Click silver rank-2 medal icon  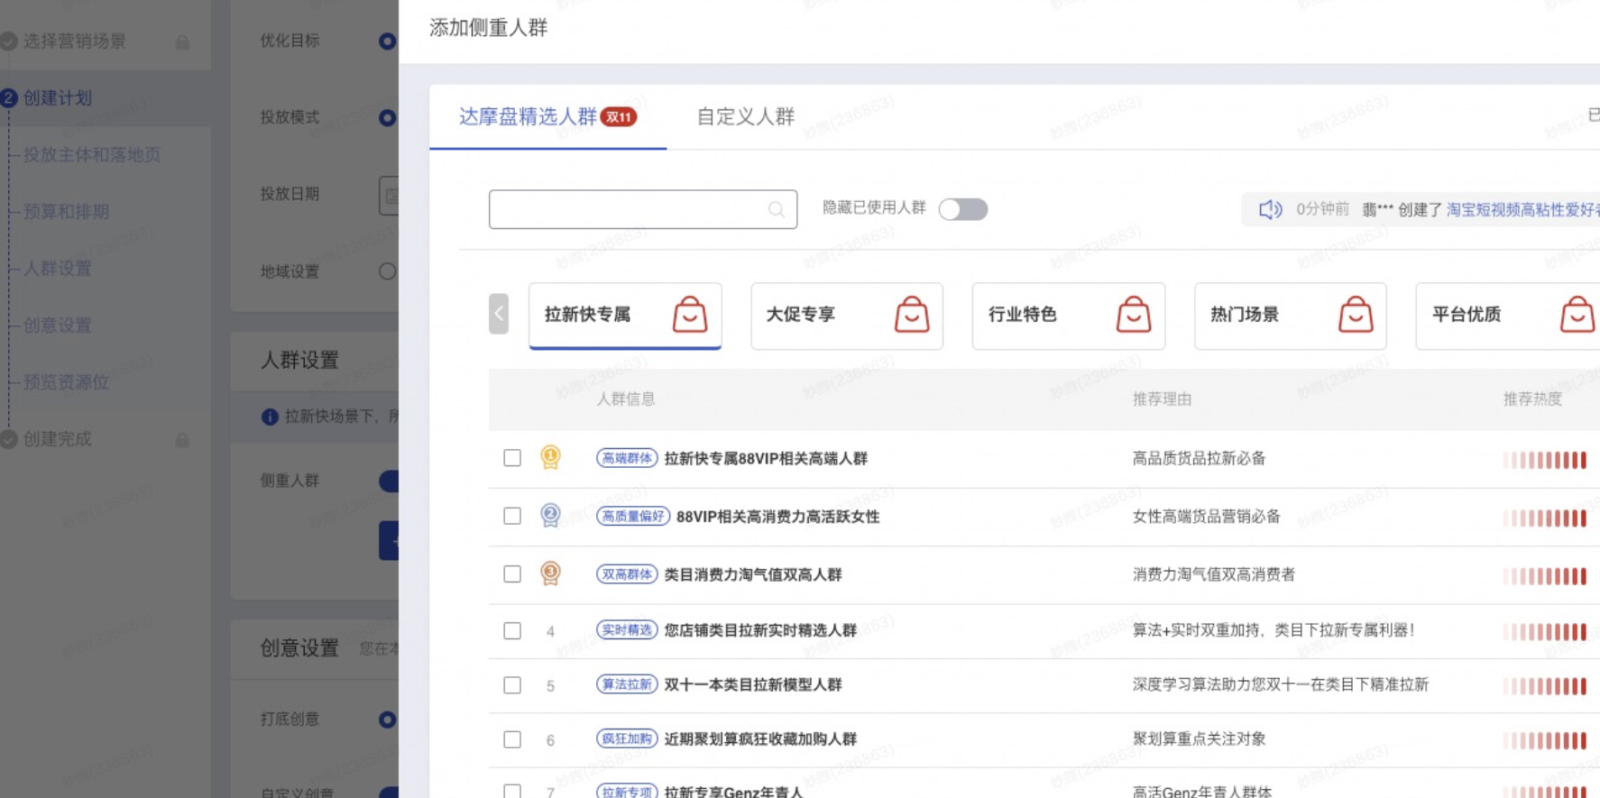(550, 516)
